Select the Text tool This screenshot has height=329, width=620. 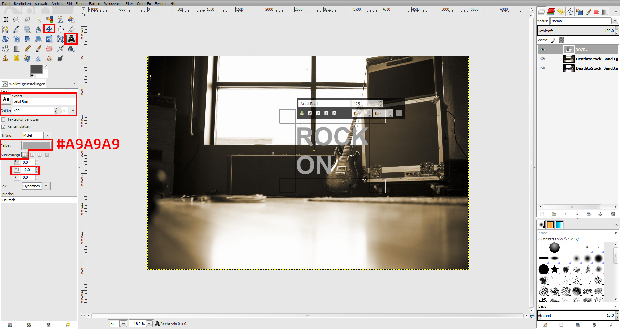pos(71,39)
